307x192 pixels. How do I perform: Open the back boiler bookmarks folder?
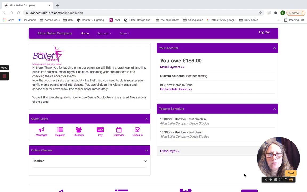point(248,20)
